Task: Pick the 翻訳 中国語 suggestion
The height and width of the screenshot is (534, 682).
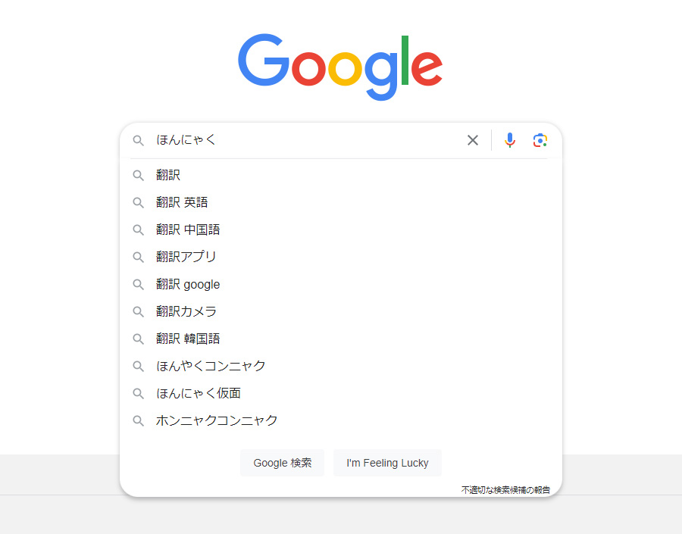Action: tap(188, 230)
